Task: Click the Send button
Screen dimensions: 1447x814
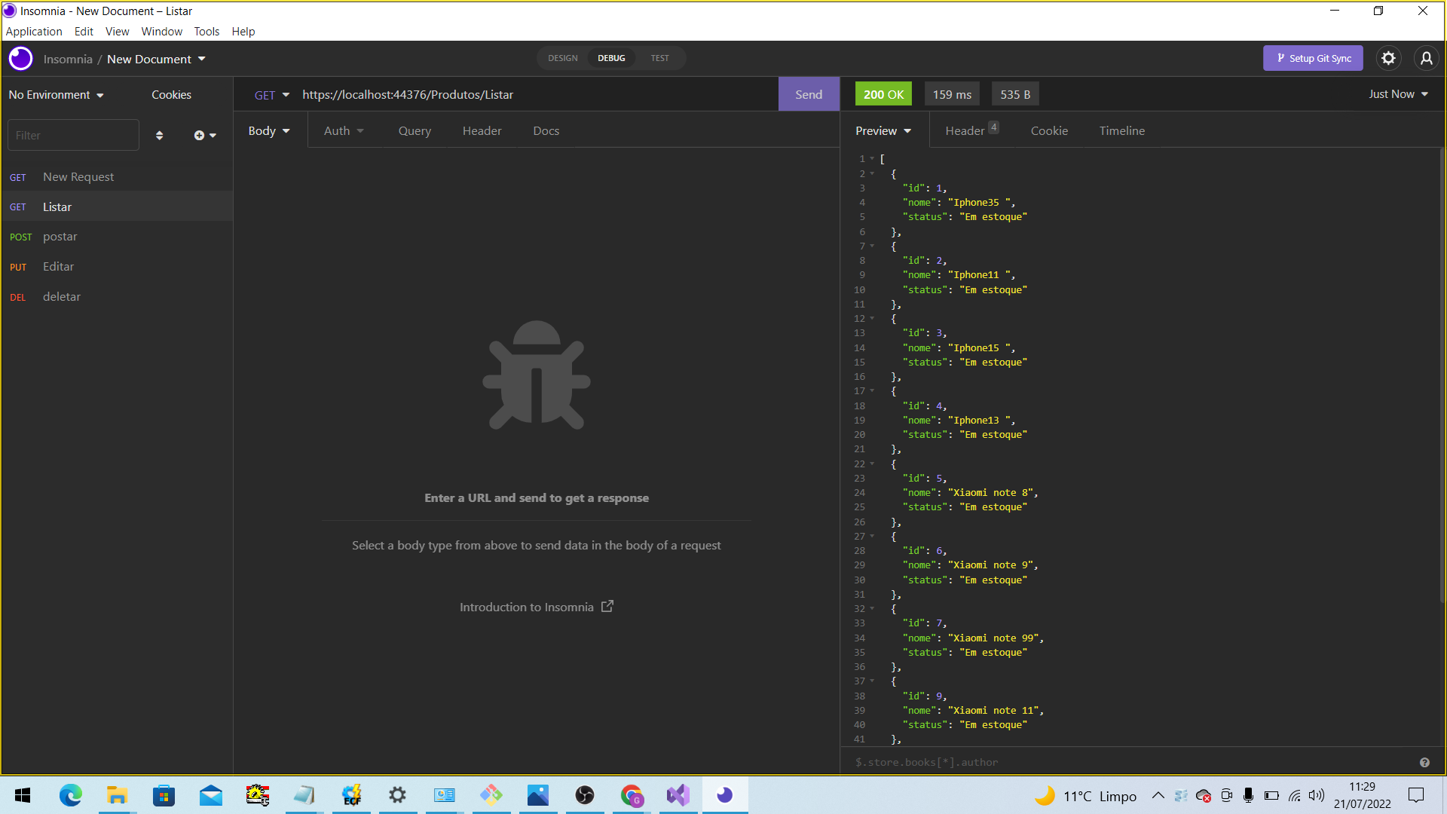Action: click(809, 94)
